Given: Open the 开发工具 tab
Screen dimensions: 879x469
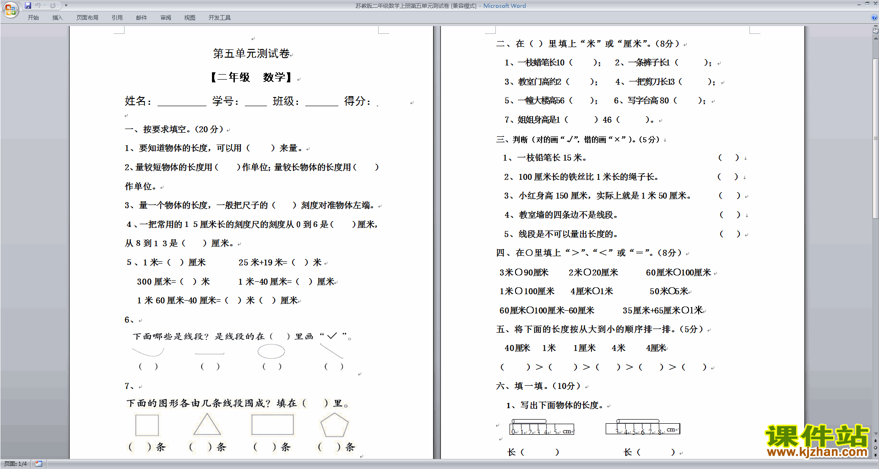Looking at the screenshot, I should pos(220,17).
